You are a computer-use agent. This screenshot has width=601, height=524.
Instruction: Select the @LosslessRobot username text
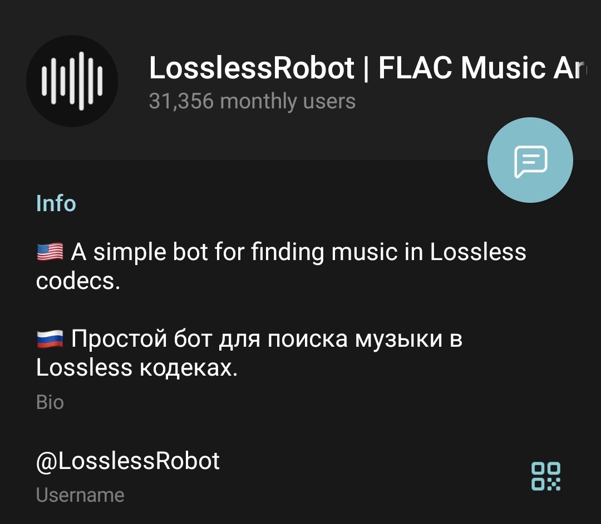[x=127, y=461]
